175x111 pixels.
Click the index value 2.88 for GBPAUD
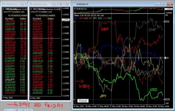click(50, 61)
